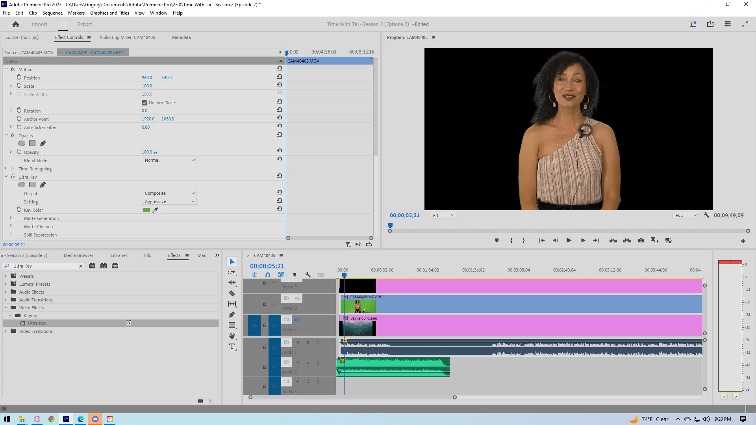Switch to the Media Browser tab
Viewport: 756px width, 425px height.
coord(78,255)
